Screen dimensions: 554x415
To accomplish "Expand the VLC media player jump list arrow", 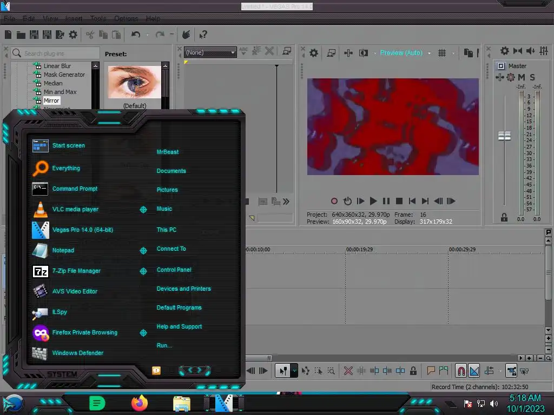I will tap(143, 210).
